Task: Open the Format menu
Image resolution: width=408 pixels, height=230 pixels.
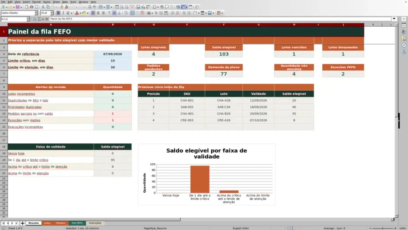Action: tap(36, 2)
